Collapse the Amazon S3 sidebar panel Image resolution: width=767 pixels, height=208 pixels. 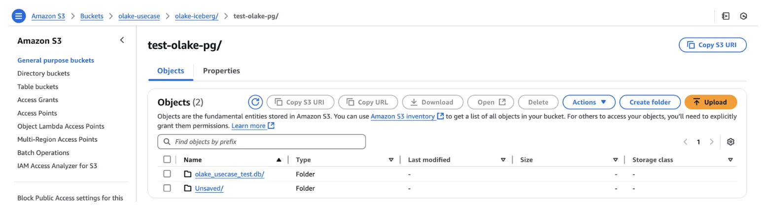122,40
